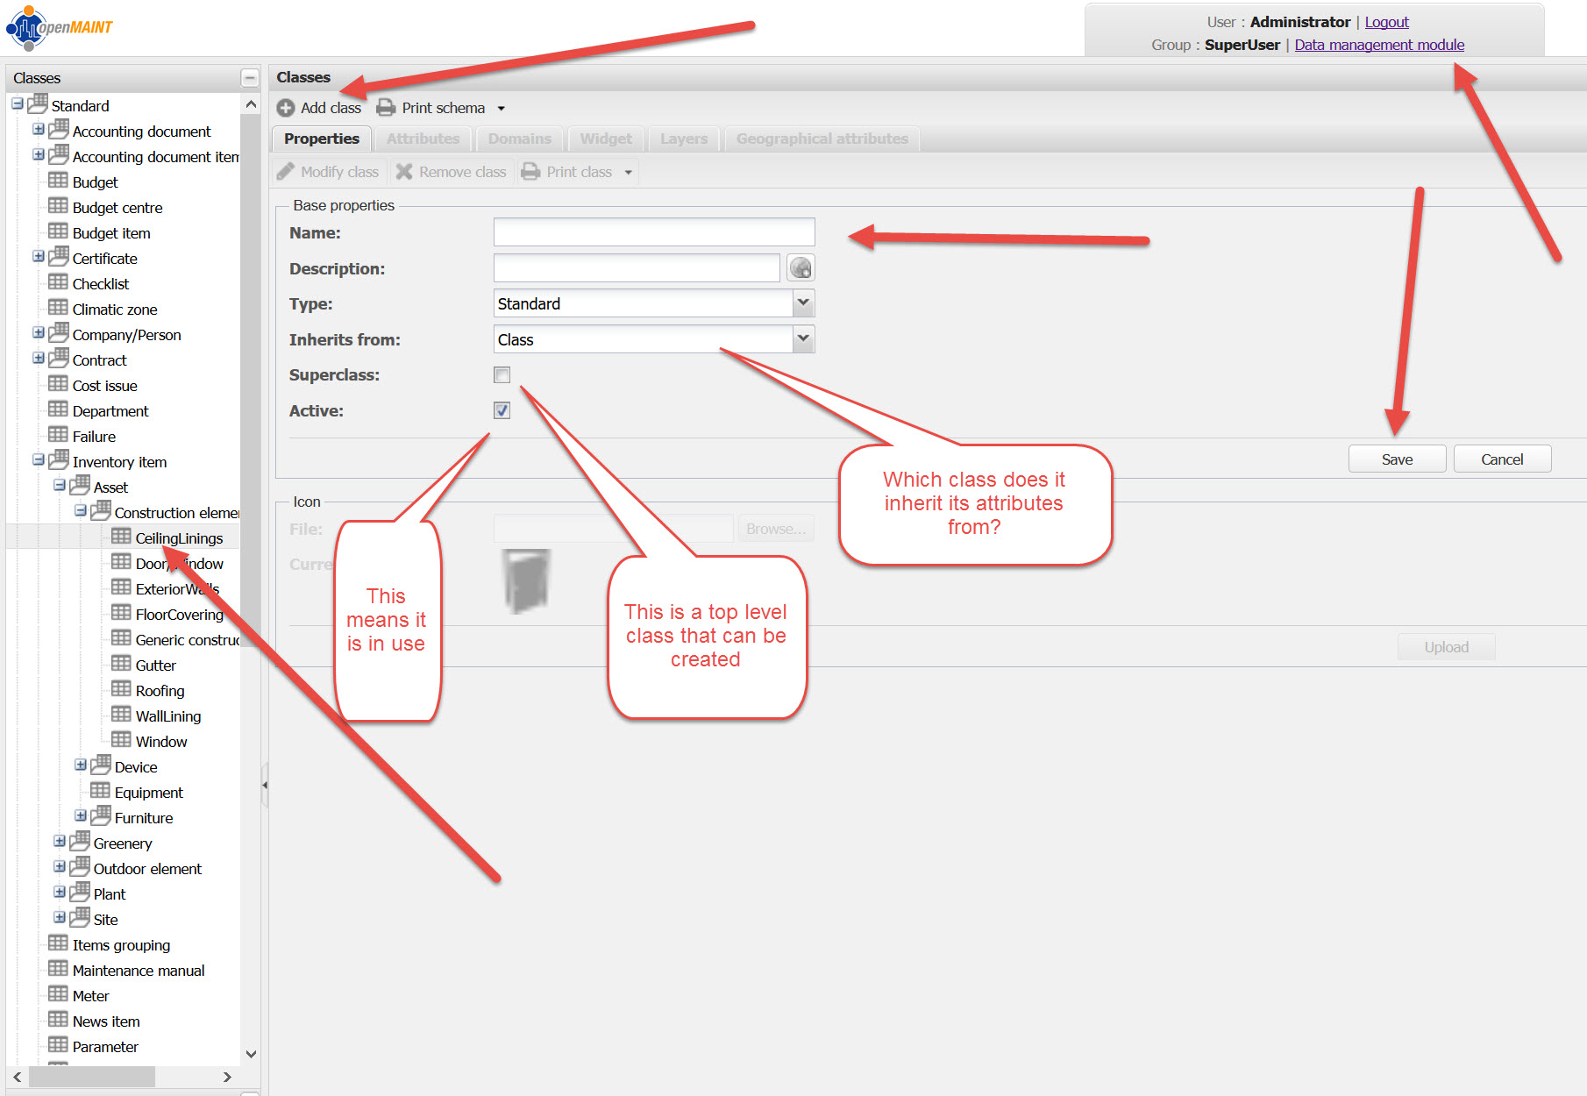Open the Inherits from dropdown
This screenshot has width=1587, height=1096.
[x=803, y=339]
